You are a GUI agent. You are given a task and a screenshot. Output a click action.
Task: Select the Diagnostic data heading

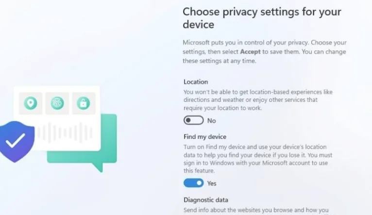point(206,200)
